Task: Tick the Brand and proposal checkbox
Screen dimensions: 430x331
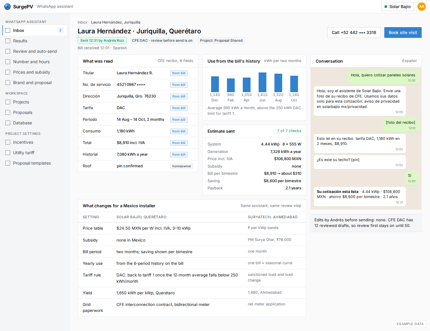Action: tap(8, 83)
